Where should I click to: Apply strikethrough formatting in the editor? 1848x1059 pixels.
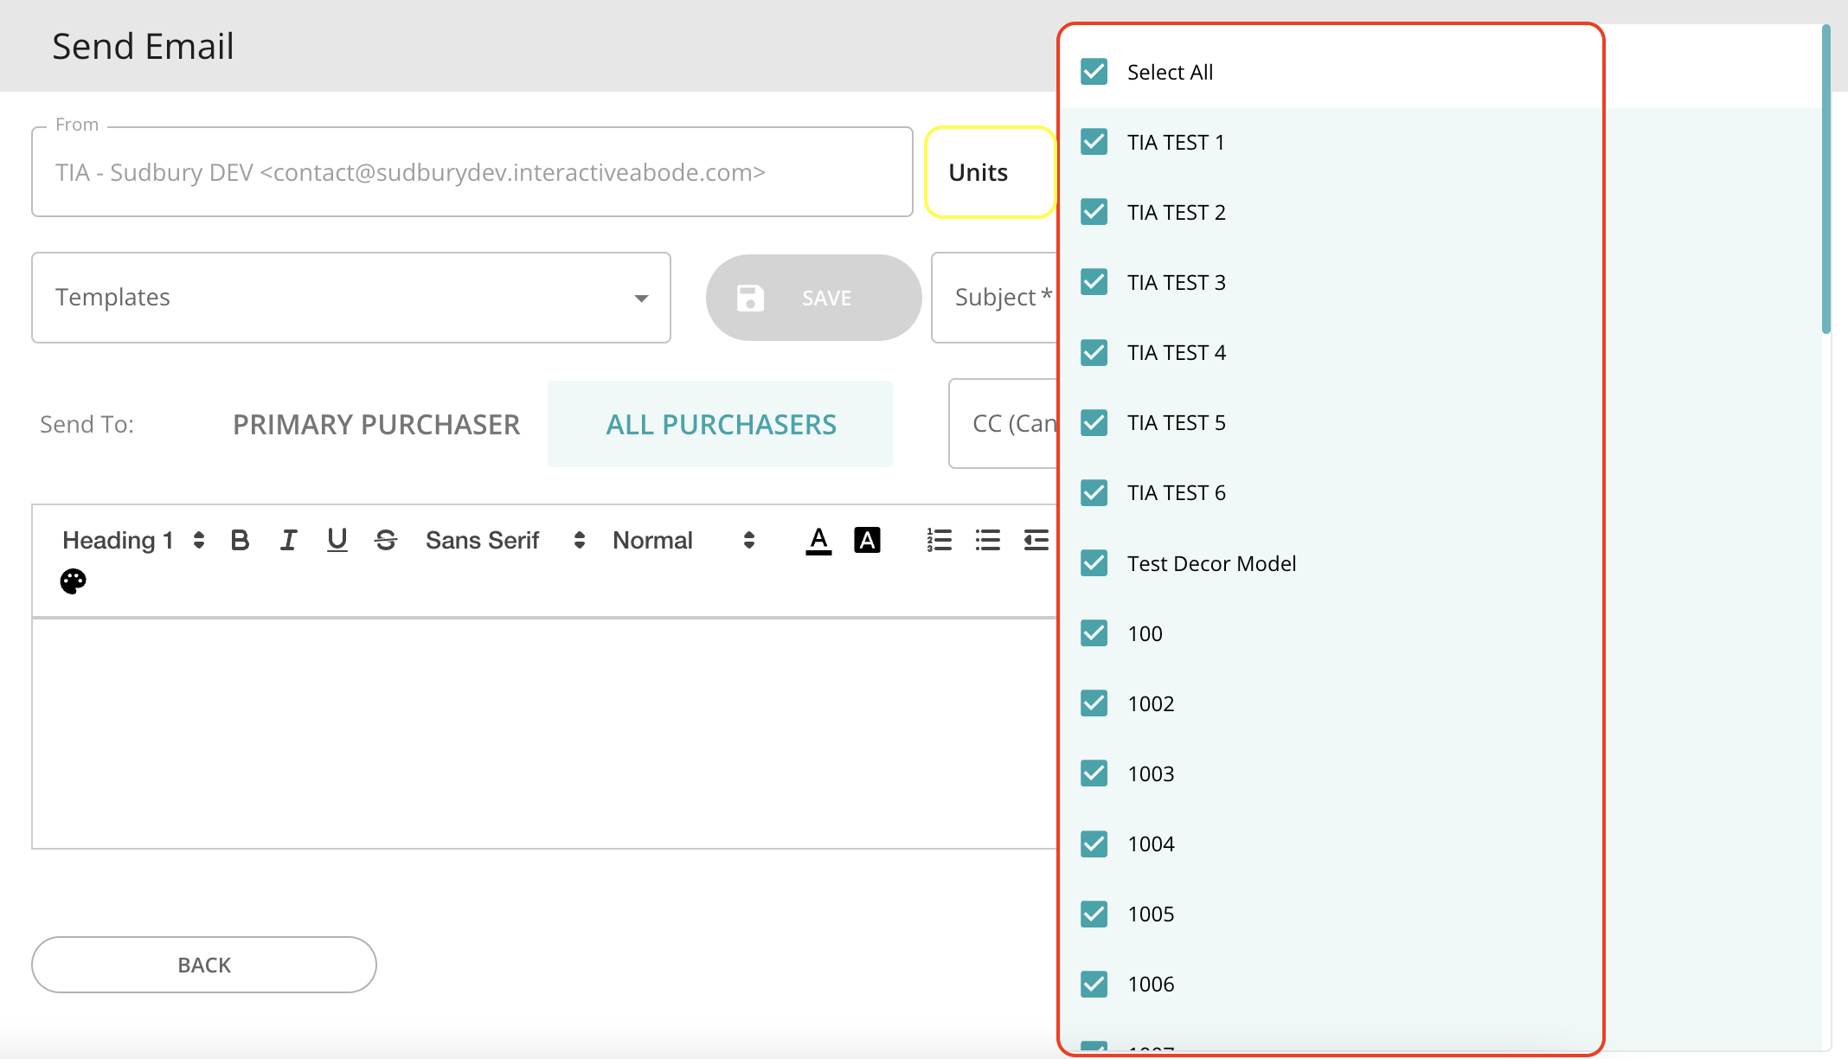coord(385,541)
